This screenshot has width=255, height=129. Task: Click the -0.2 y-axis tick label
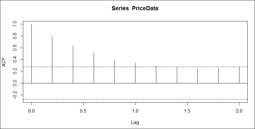coord(15,95)
